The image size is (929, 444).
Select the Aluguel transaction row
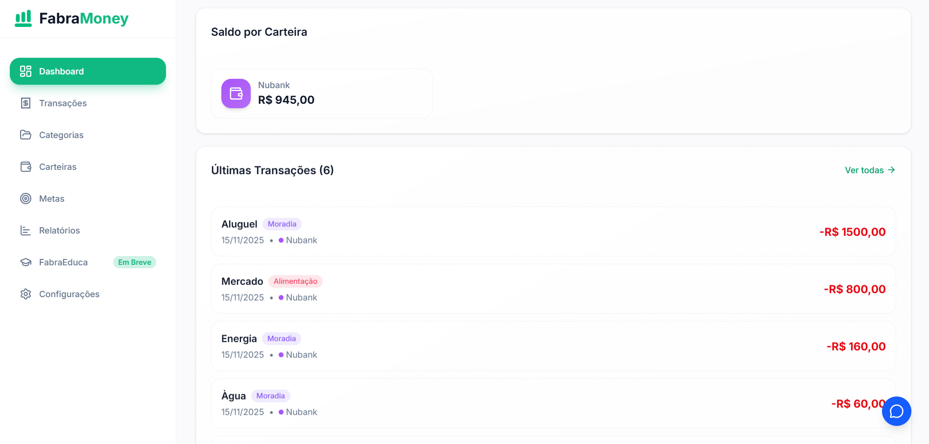[552, 232]
